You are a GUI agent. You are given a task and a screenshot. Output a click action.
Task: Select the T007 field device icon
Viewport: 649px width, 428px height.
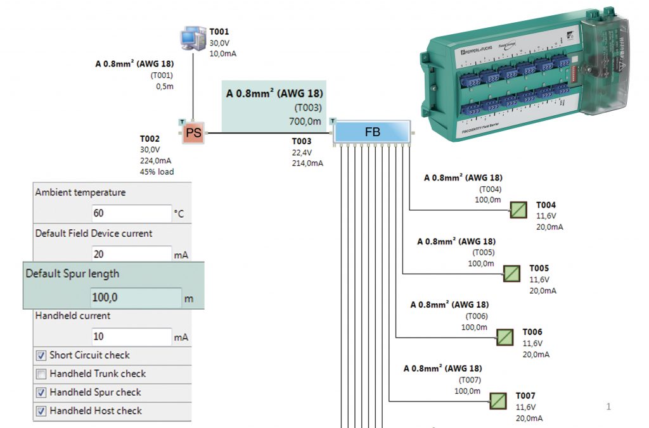tap(498, 402)
